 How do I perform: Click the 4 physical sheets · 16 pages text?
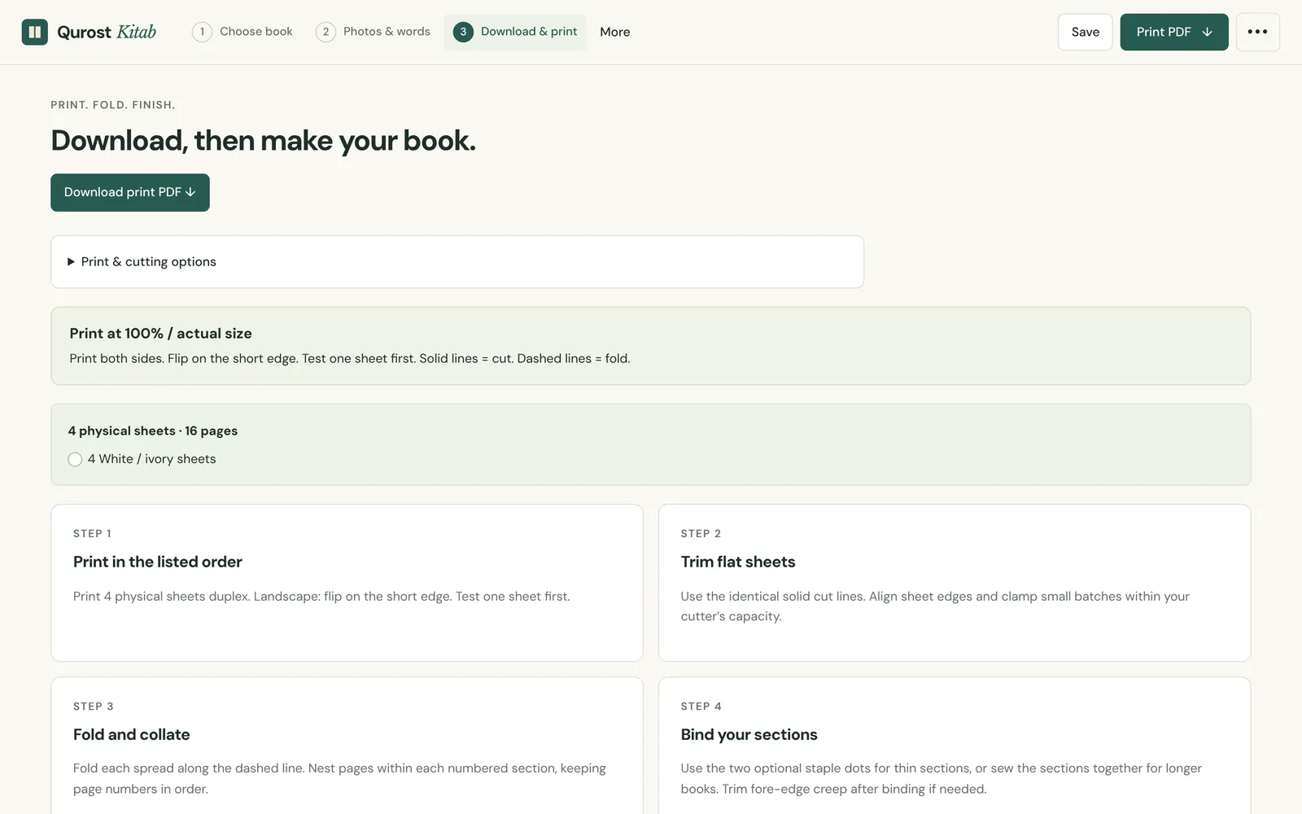click(153, 431)
